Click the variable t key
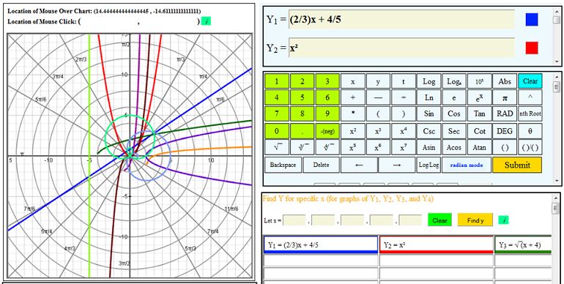This screenshot has height=284, width=564. tap(403, 81)
